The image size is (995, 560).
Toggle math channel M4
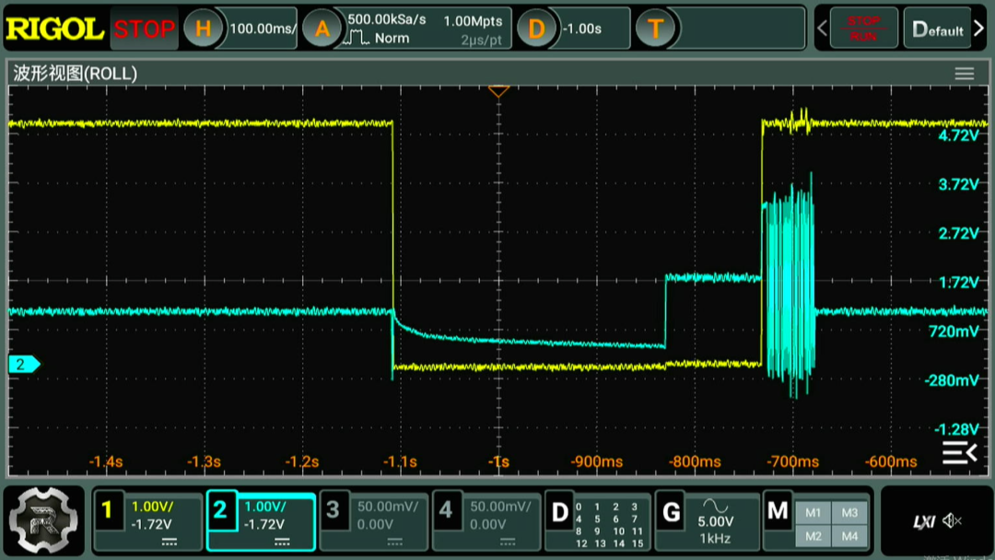click(849, 536)
